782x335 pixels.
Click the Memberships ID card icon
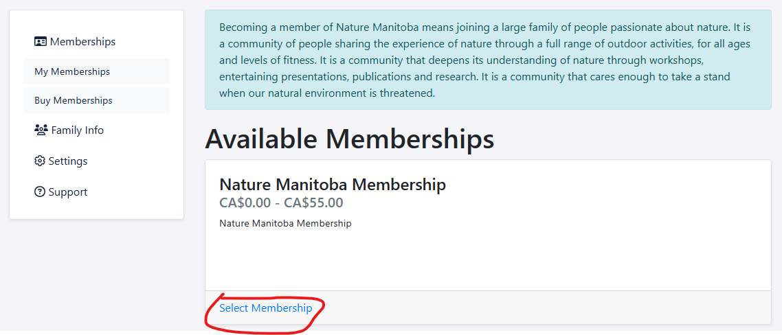41,42
